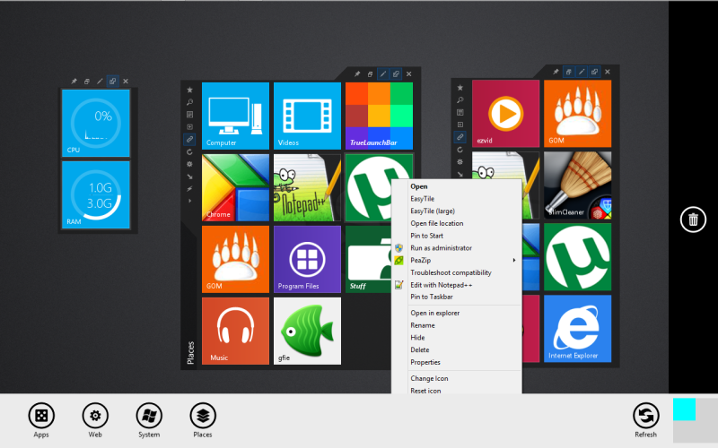Image resolution: width=718 pixels, height=448 pixels.
Task: Click the cyan color square
Action: [684, 409]
